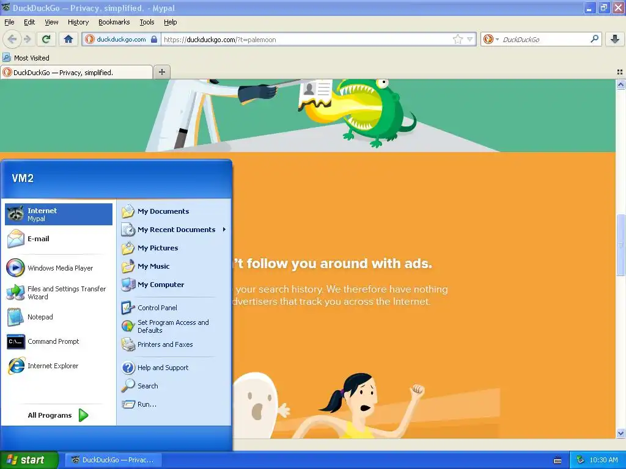Open Most Visited bookmarks folder
Viewport: 626px width, 469px height.
(x=26, y=58)
